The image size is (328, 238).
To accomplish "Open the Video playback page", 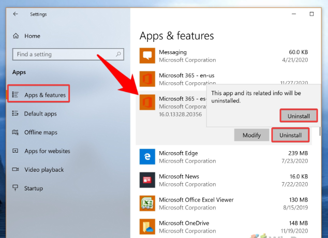I will click(44, 170).
